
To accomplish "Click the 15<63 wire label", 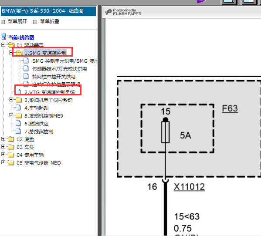I will point(187,216).
